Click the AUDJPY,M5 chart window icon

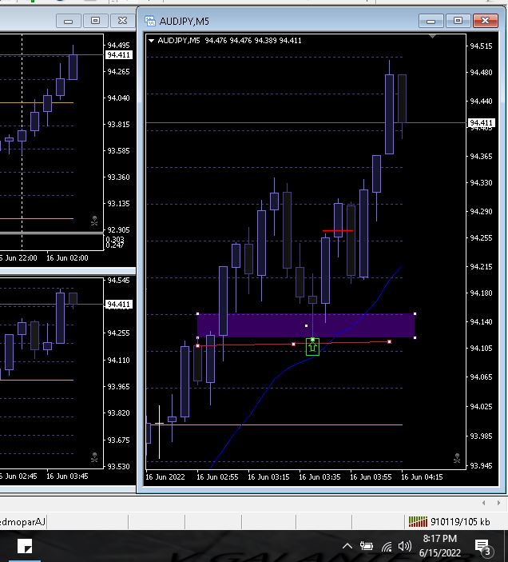(x=150, y=21)
